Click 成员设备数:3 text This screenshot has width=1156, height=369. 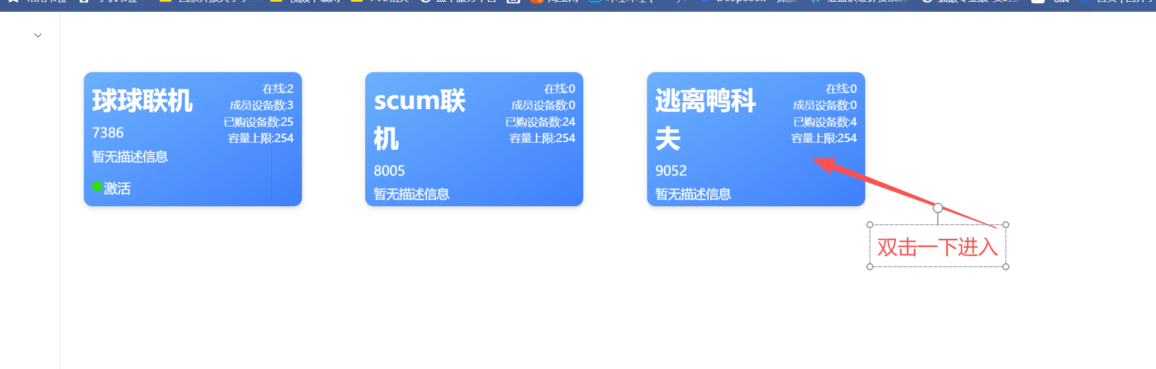pyautogui.click(x=262, y=105)
